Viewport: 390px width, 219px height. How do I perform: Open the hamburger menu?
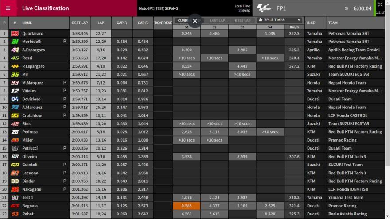(x=8, y=8)
